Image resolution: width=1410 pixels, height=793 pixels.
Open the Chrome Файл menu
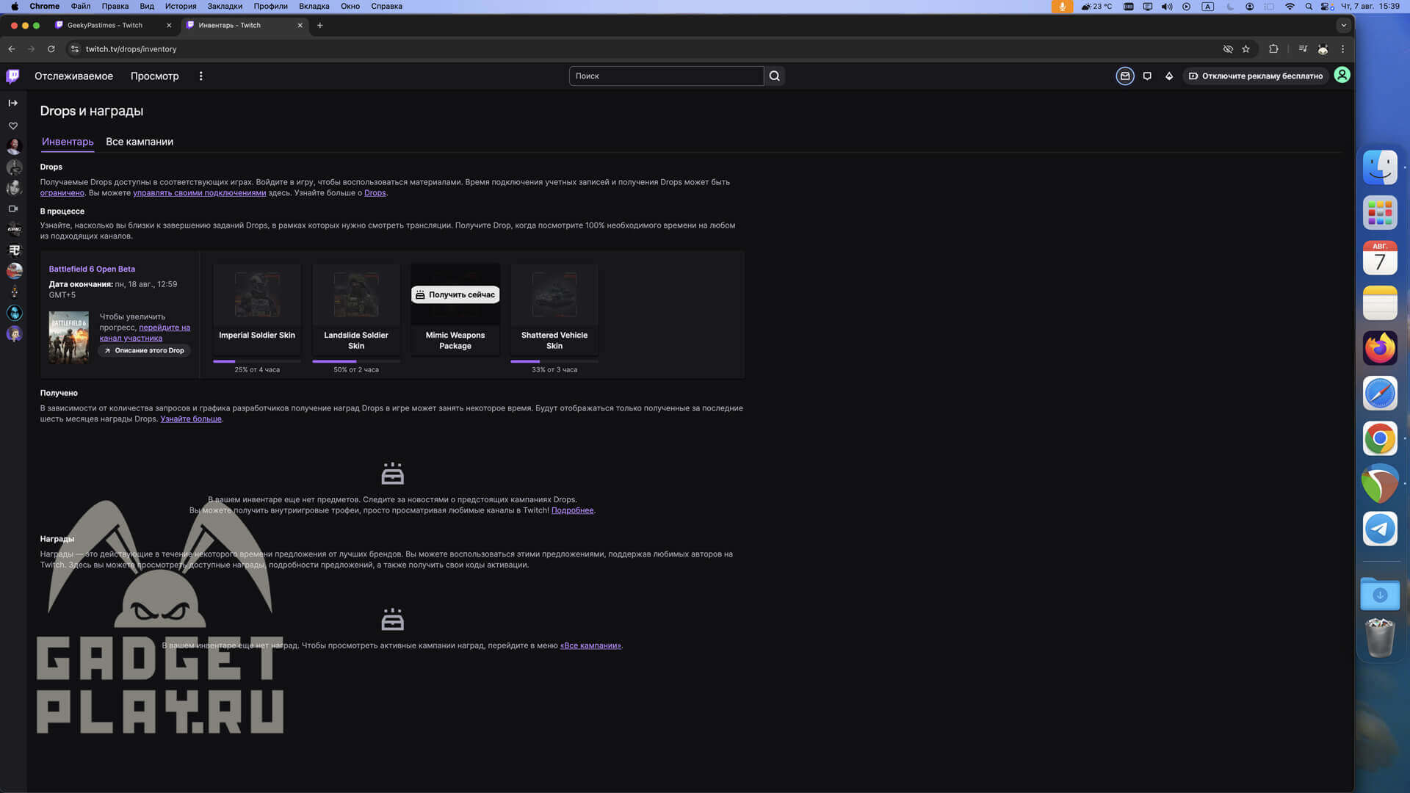(80, 6)
